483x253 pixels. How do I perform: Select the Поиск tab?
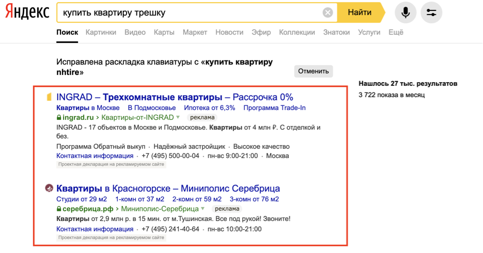(67, 33)
